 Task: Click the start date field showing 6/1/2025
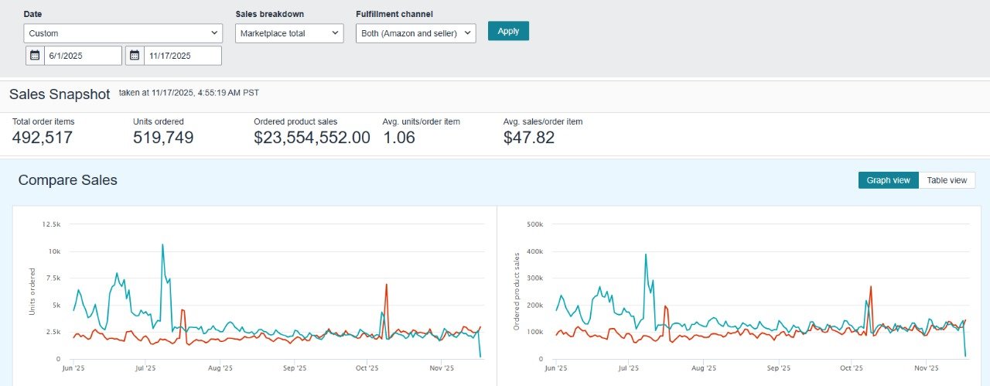[83, 56]
